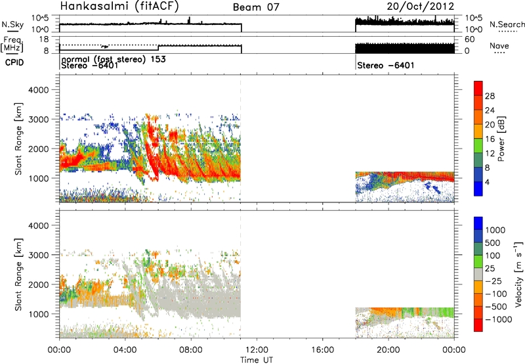
Task: Click the 12 value on the power scale
Action: click(x=490, y=154)
